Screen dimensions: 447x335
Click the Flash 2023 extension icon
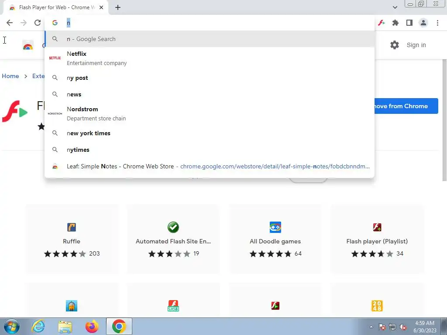click(x=173, y=306)
